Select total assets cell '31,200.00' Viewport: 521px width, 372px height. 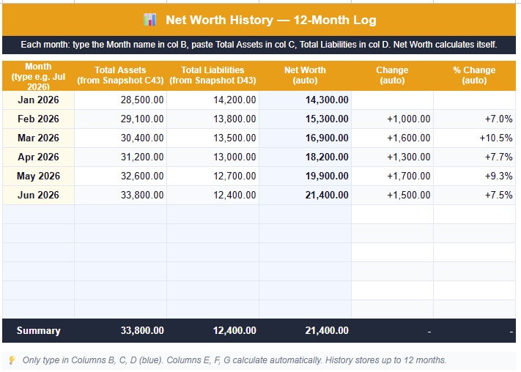tap(120, 157)
